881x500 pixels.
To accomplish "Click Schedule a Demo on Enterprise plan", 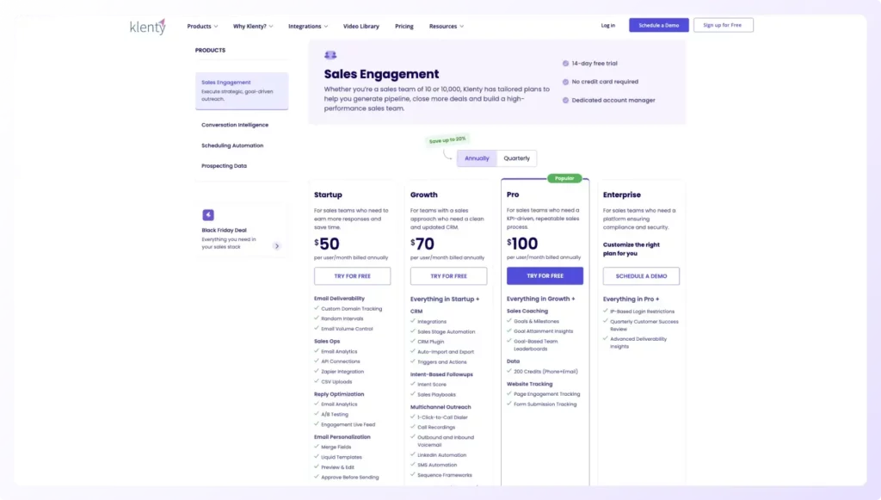I will click(x=641, y=276).
